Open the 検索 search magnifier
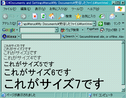This screenshot has height=98, width=126. [65, 16]
